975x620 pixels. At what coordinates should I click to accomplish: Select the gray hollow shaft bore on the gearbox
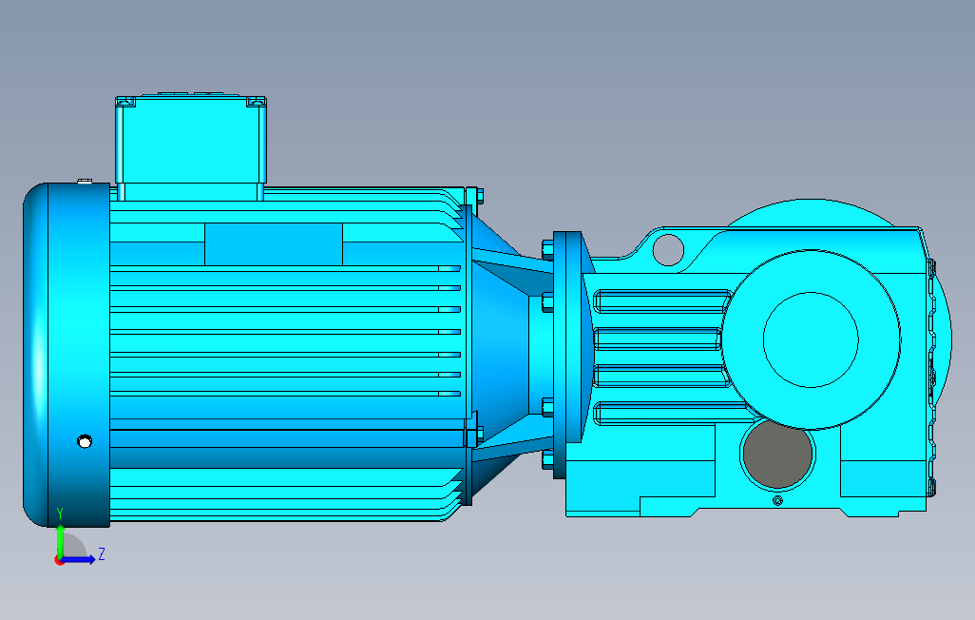tap(777, 454)
